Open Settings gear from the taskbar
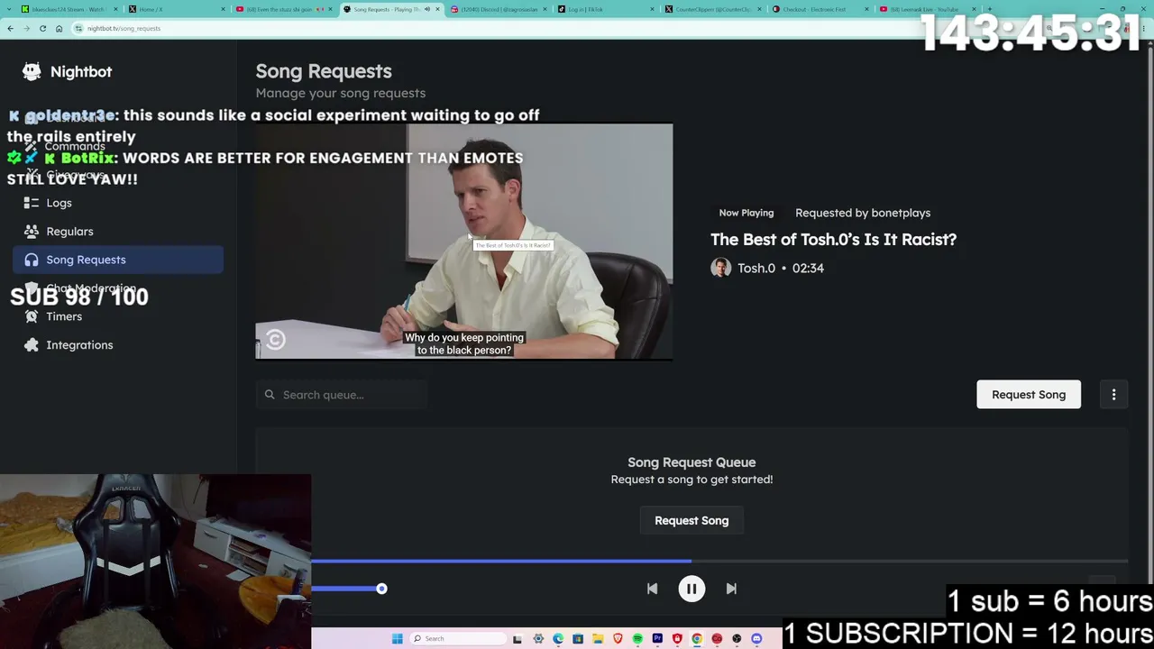 coord(538,638)
